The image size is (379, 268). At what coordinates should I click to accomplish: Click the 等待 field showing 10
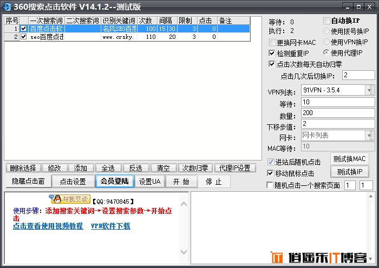[x=338, y=102]
